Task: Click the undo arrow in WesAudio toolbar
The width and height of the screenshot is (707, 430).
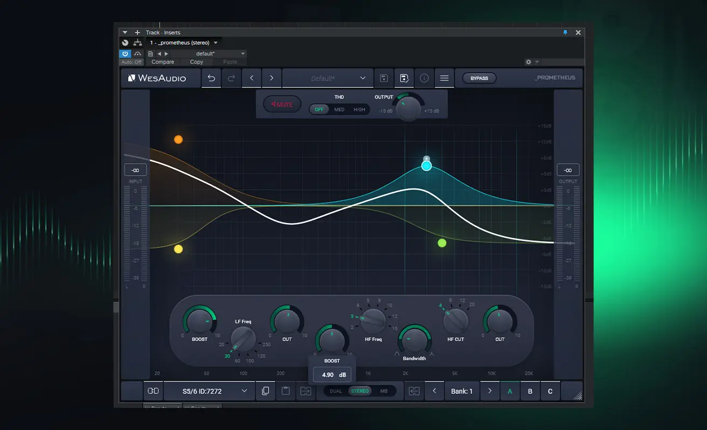Action: point(211,78)
